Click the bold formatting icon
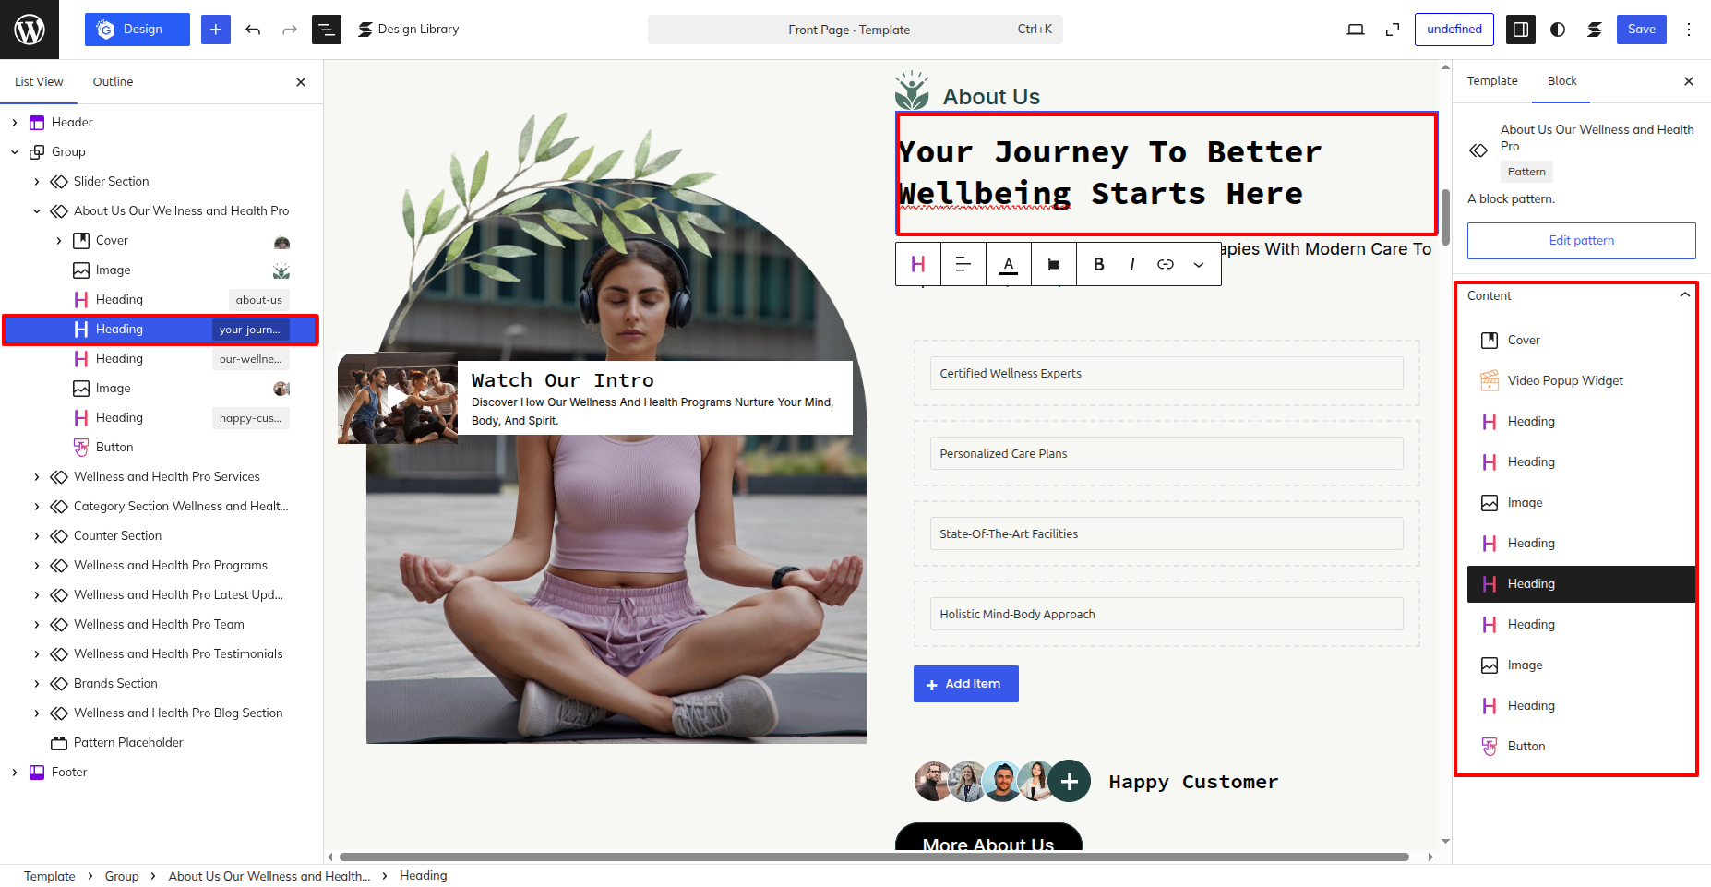The height and width of the screenshot is (887, 1711). click(1098, 264)
